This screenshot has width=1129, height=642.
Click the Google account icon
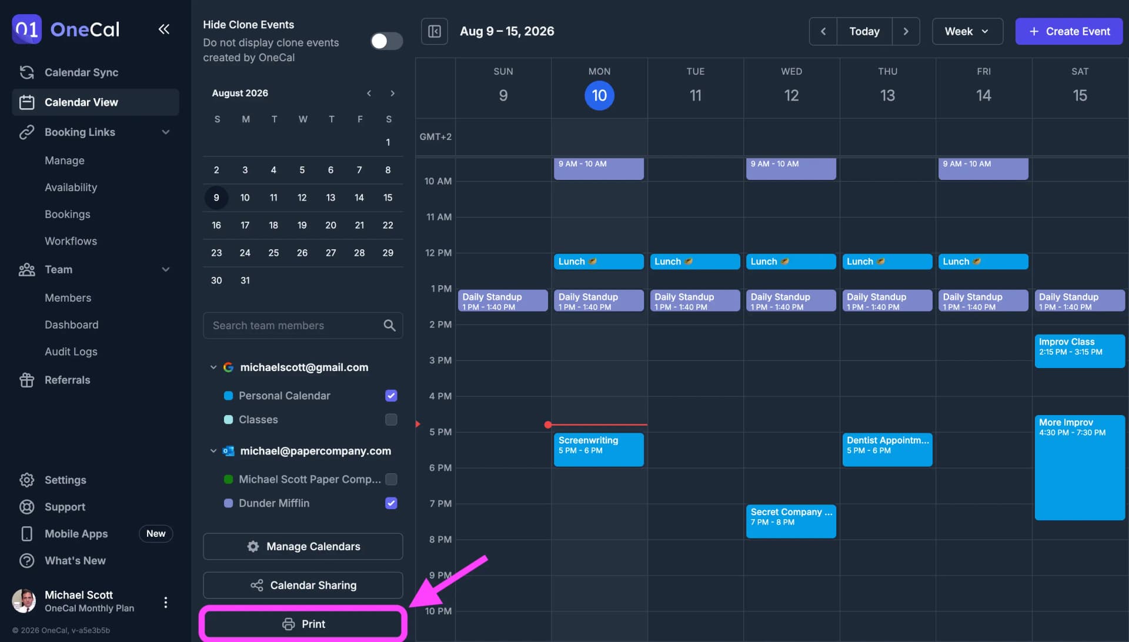pyautogui.click(x=228, y=367)
